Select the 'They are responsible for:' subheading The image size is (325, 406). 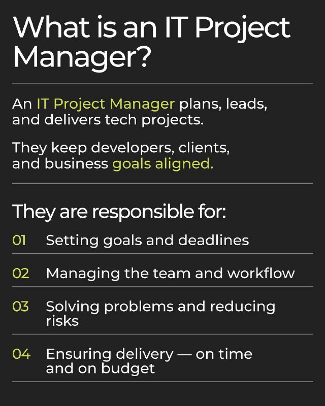coord(119,212)
